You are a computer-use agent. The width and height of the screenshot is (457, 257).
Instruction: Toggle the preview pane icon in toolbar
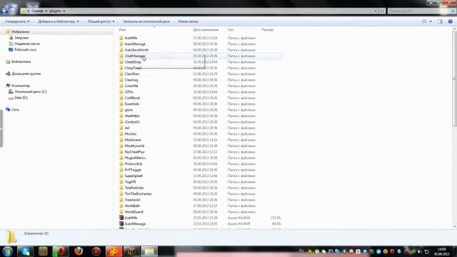tap(440, 21)
